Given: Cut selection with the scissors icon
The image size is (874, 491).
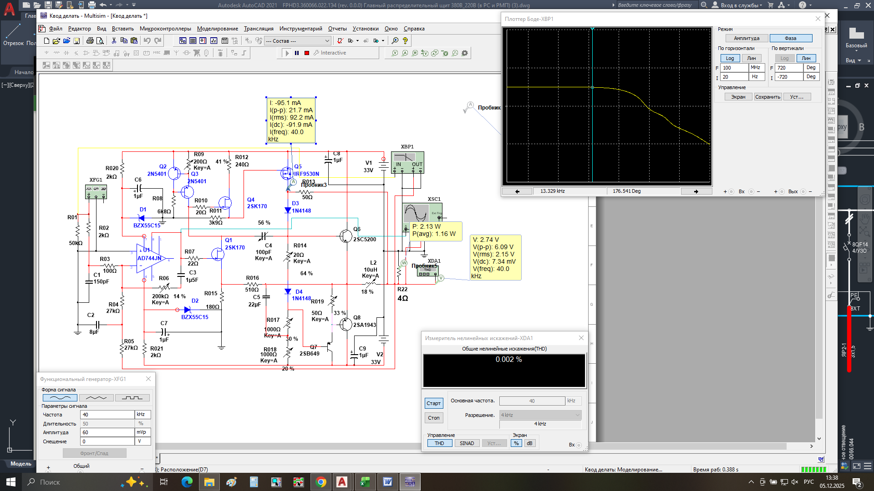Looking at the screenshot, I should click(114, 41).
